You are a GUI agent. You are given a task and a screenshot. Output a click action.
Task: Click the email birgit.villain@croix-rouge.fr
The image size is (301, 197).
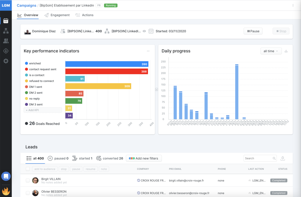(x=186, y=180)
